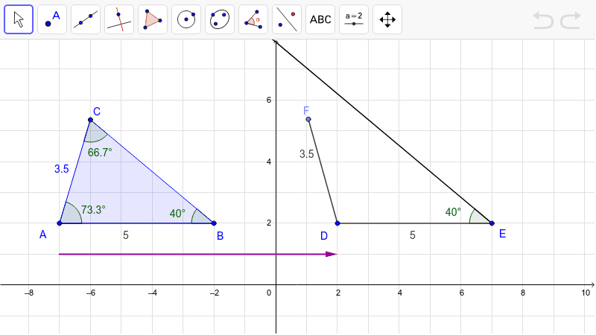Click the 5 label under segment AB

pyautogui.click(x=126, y=235)
